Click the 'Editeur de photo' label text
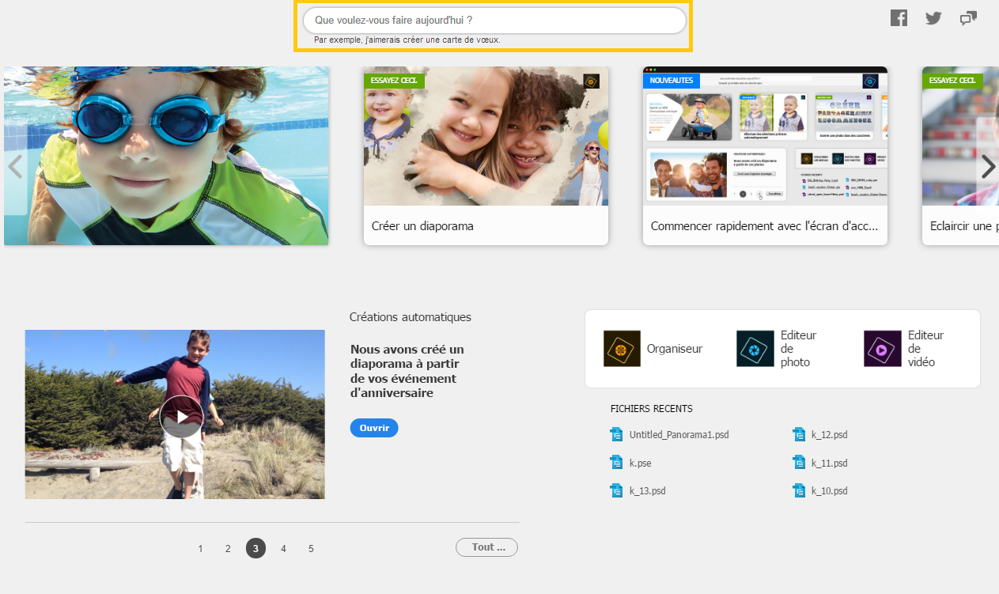Screen dimensions: 999x594 click(x=798, y=349)
